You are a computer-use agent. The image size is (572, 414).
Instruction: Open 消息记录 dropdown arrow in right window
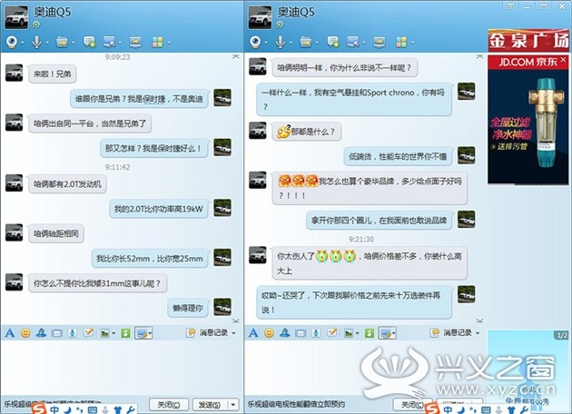click(478, 332)
